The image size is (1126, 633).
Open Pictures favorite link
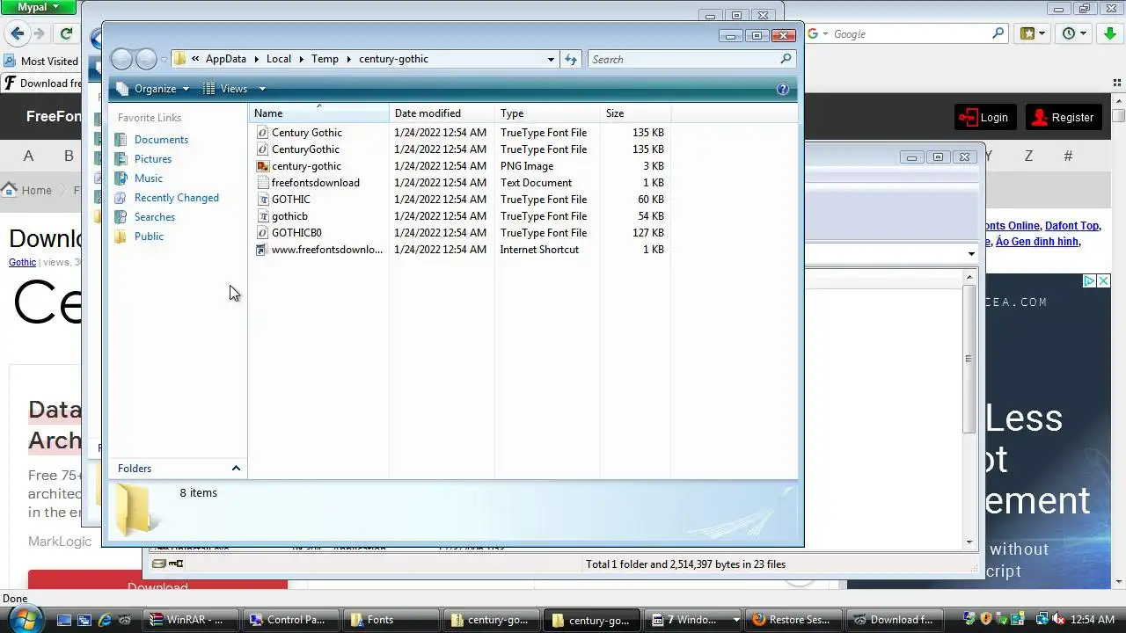[x=153, y=159]
